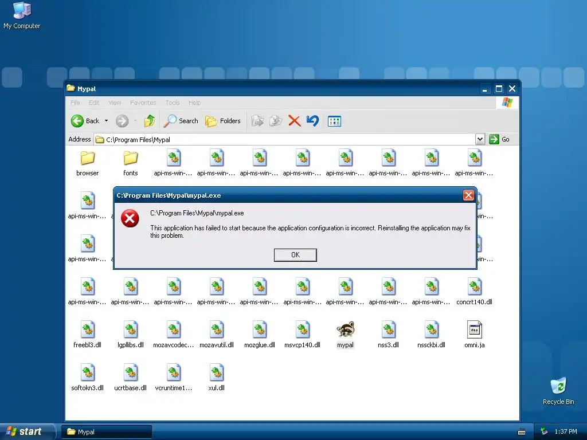
Task: Close the Mypal explorer window
Action: point(512,89)
